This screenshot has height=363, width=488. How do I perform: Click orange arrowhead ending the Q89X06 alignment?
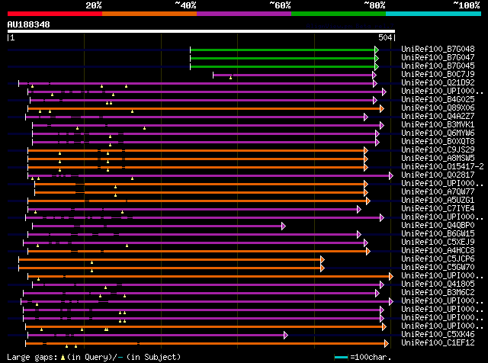[x=382, y=108]
